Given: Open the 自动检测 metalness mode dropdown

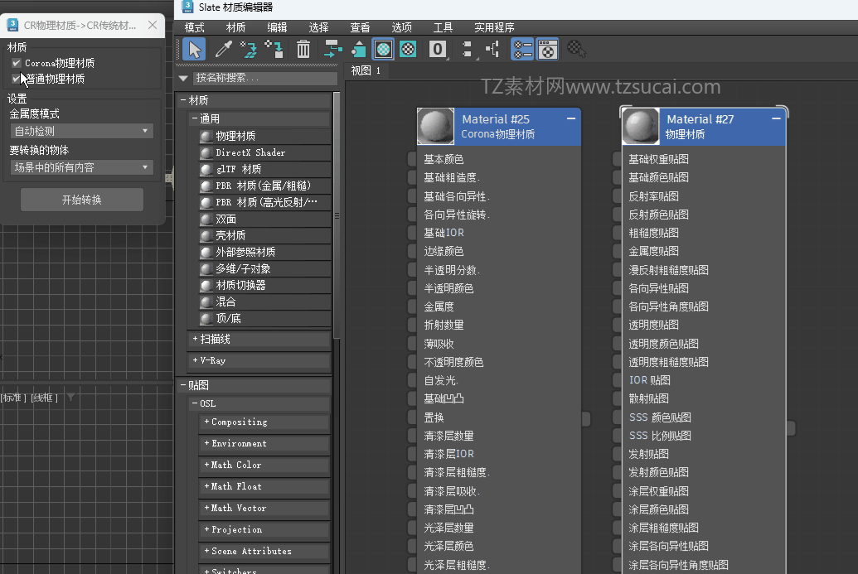Looking at the screenshot, I should click(x=81, y=131).
